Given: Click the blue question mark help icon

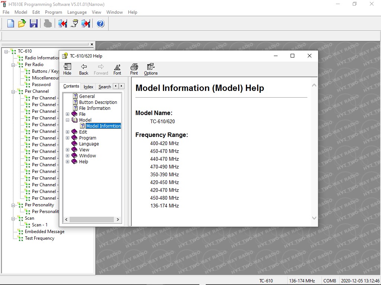Looking at the screenshot, I should (x=100, y=23).
